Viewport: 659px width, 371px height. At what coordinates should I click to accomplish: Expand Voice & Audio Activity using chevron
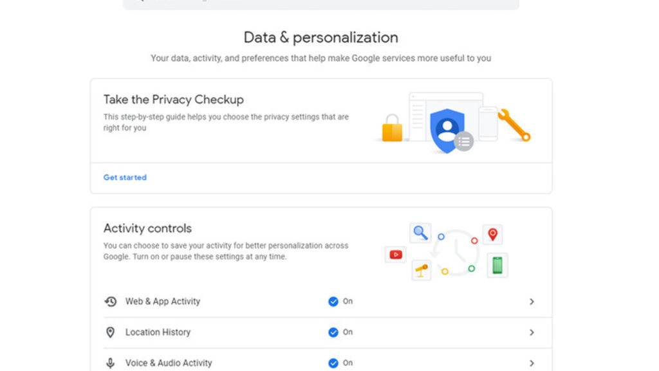532,363
